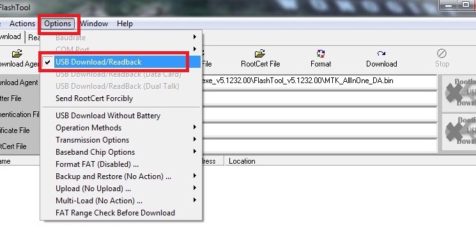The image size is (476, 250).
Task: Expand Baseband Chip Options submenu
Action: (120, 152)
